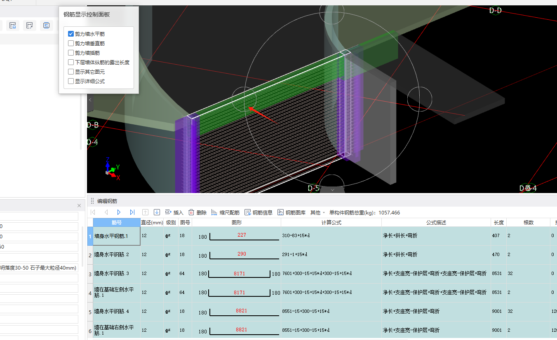The width and height of the screenshot is (557, 340).
Task: Expand the 其他 dropdown menu
Action: click(317, 212)
